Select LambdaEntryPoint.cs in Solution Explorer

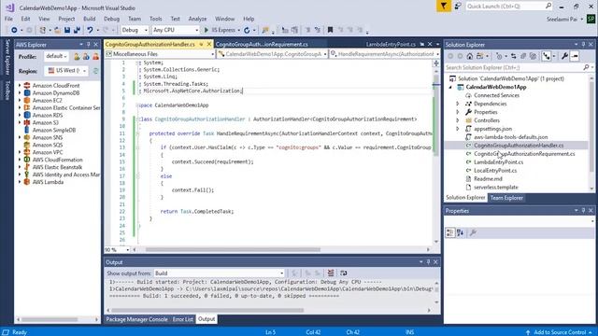498,162
